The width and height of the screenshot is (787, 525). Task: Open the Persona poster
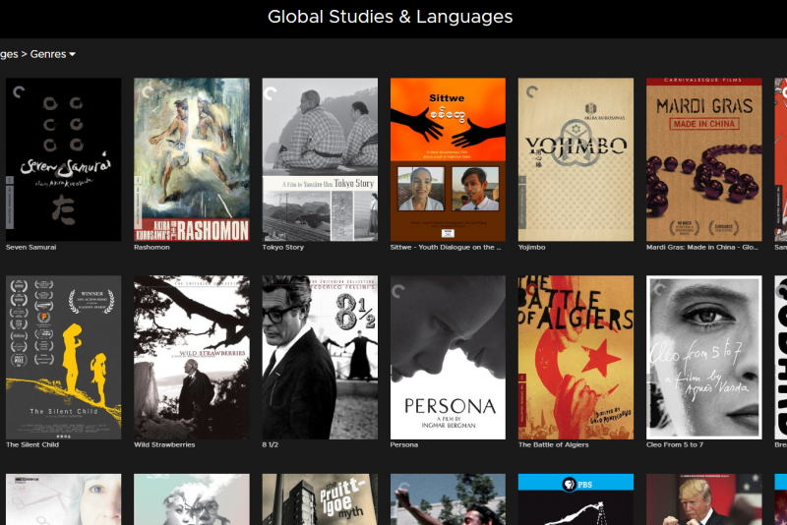coord(448,357)
